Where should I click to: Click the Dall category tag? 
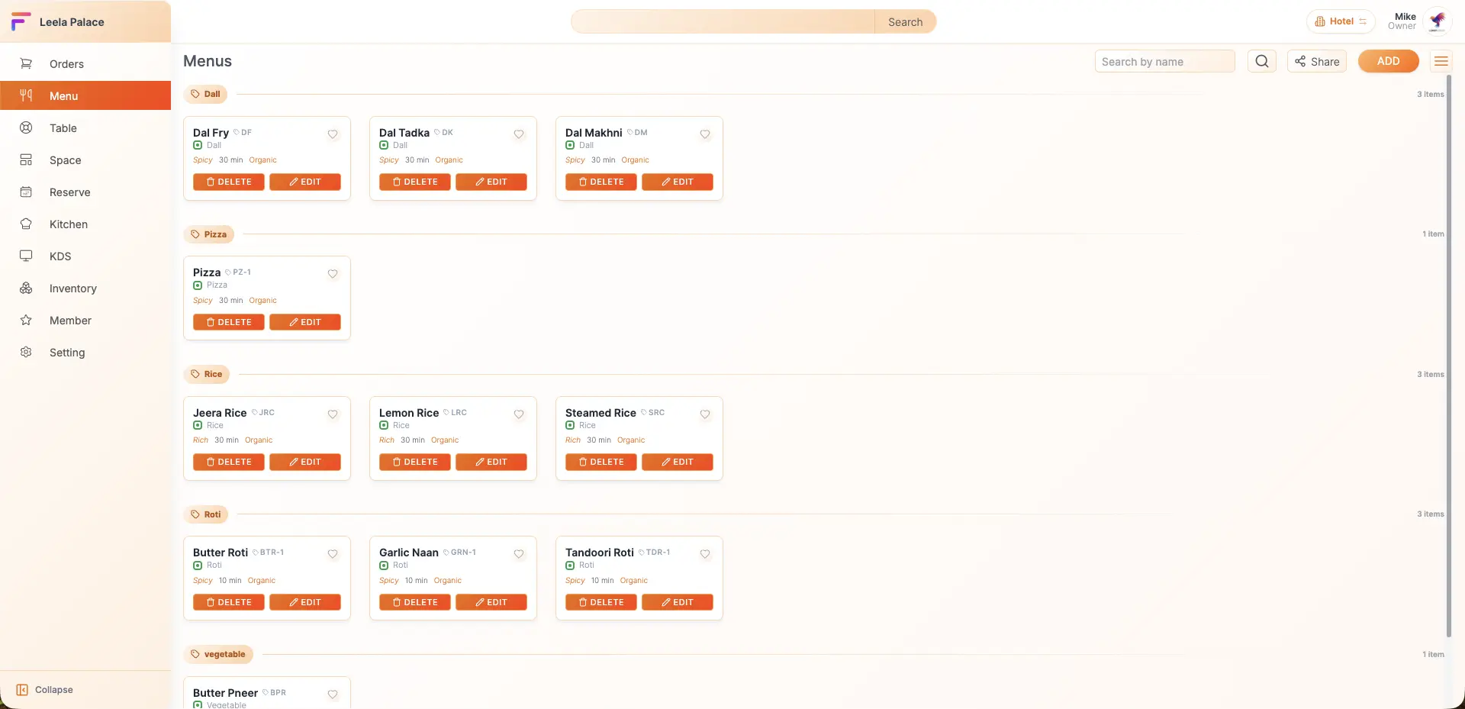pyautogui.click(x=205, y=95)
